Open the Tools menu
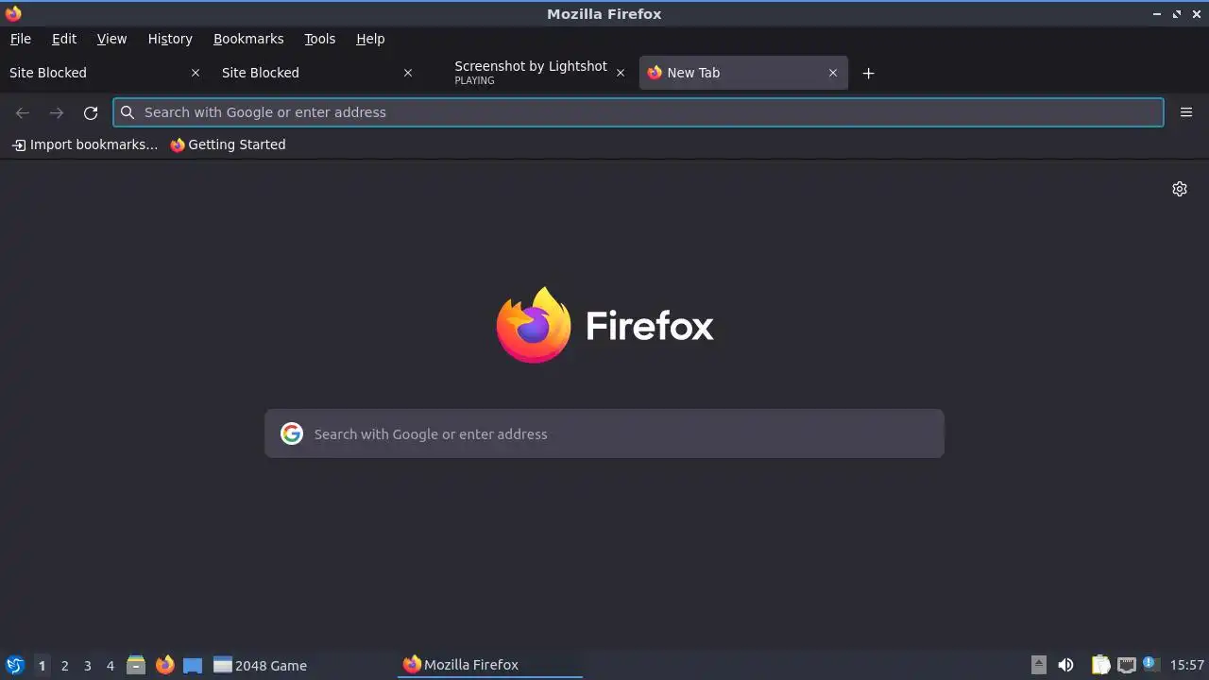Viewport: 1209px width, 680px height. 319,39
